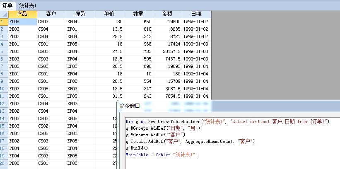Click product cell PD01 in row 16
Image resolution: width=340 pixels, height=169 pixels.
point(22,133)
